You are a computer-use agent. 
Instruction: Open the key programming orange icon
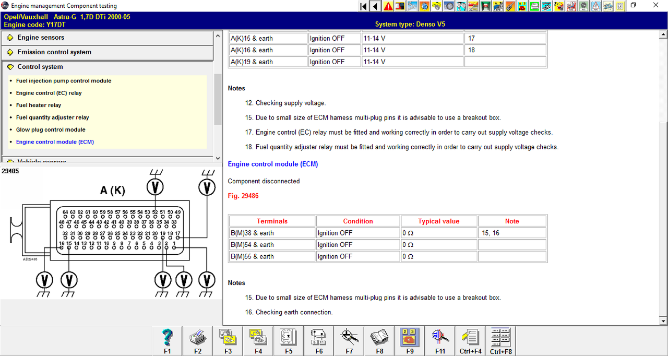510,6
